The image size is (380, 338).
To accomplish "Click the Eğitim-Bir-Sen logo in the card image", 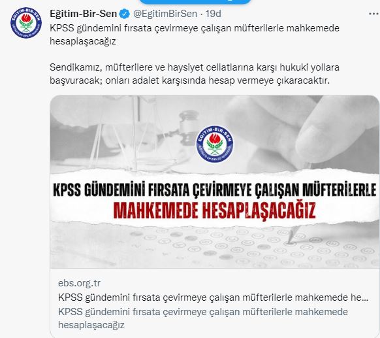I will coord(215,144).
